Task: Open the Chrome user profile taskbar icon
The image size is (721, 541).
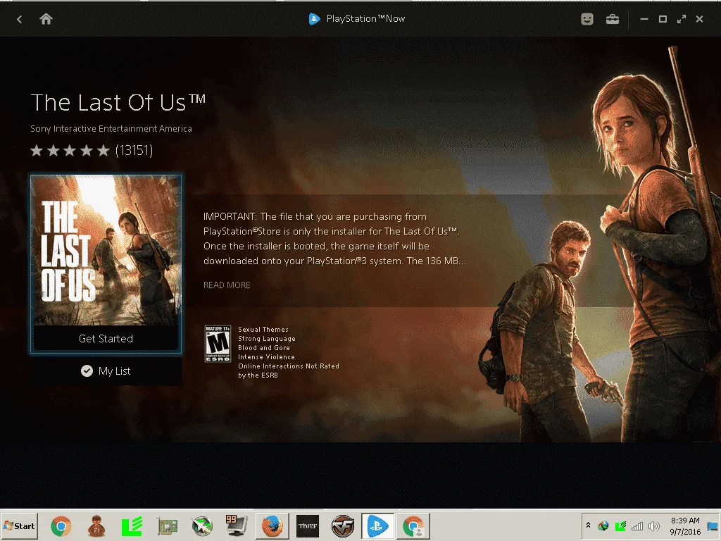Action: click(413, 526)
